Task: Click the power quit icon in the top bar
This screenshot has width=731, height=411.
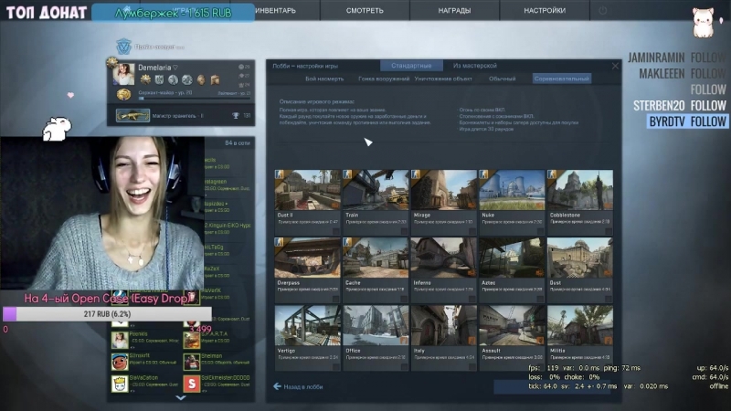Action: (x=602, y=10)
